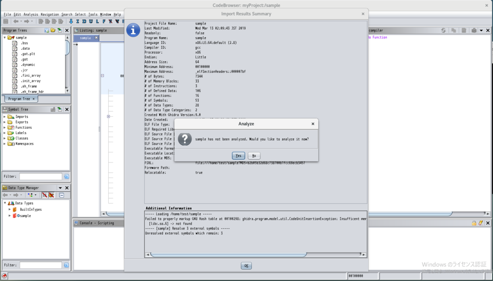Screen dimensions: 493x281
Task: Click the 'F' next function icon
Action: pyautogui.click(x=104, y=21)
